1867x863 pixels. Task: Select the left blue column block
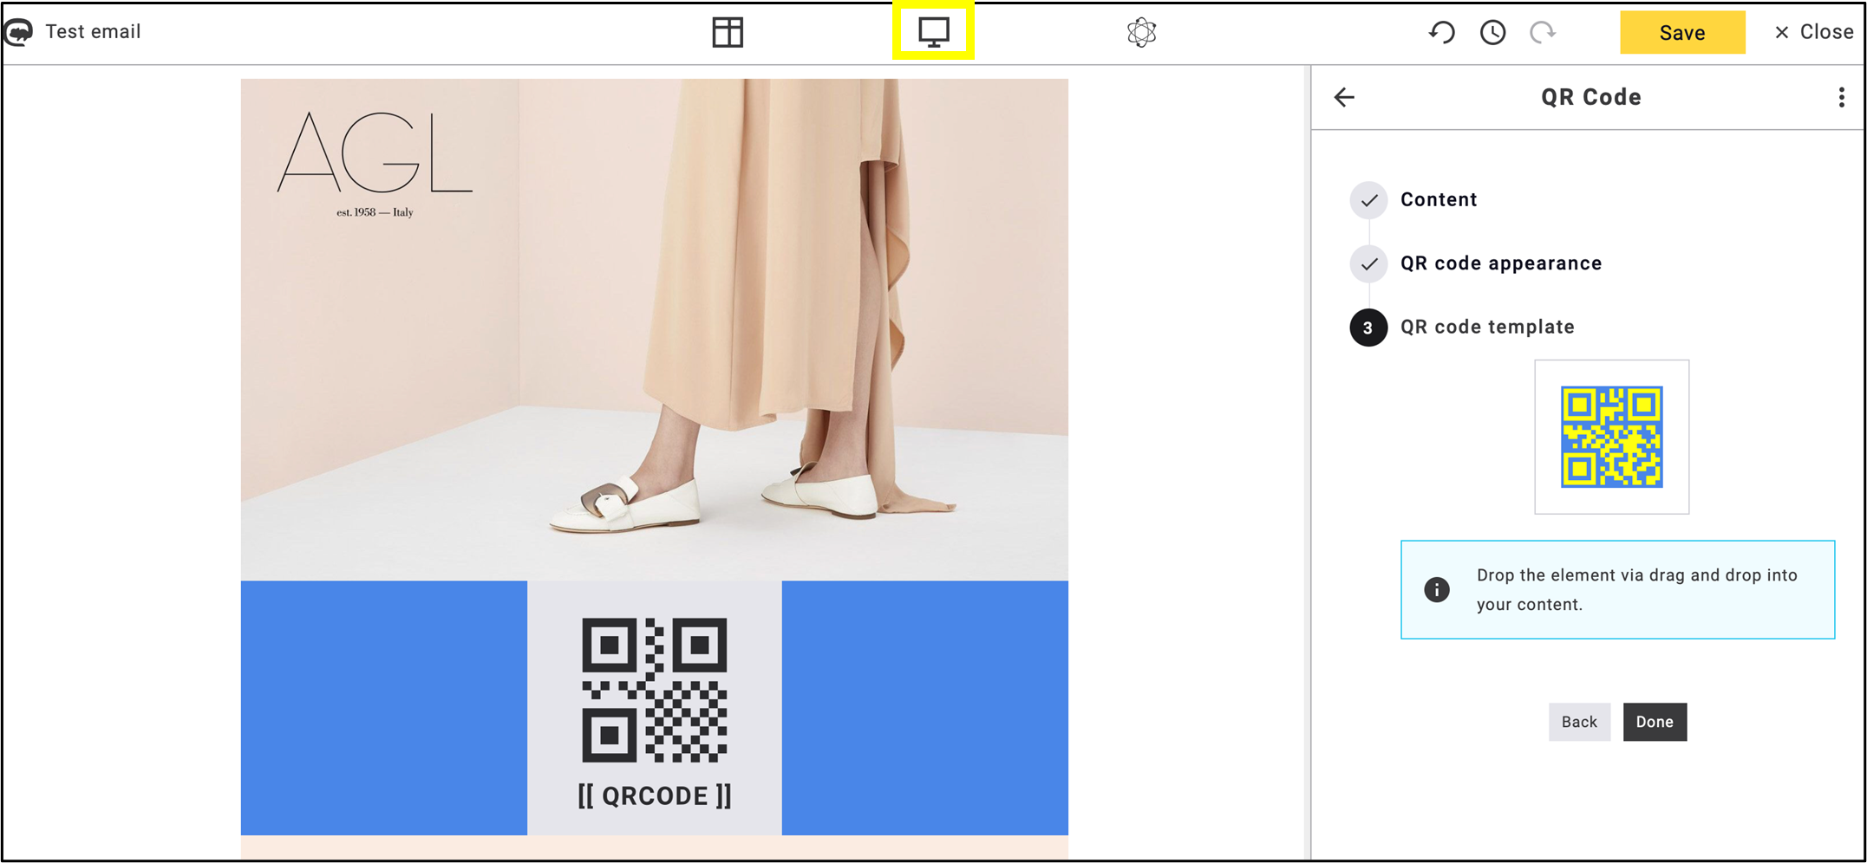[383, 708]
